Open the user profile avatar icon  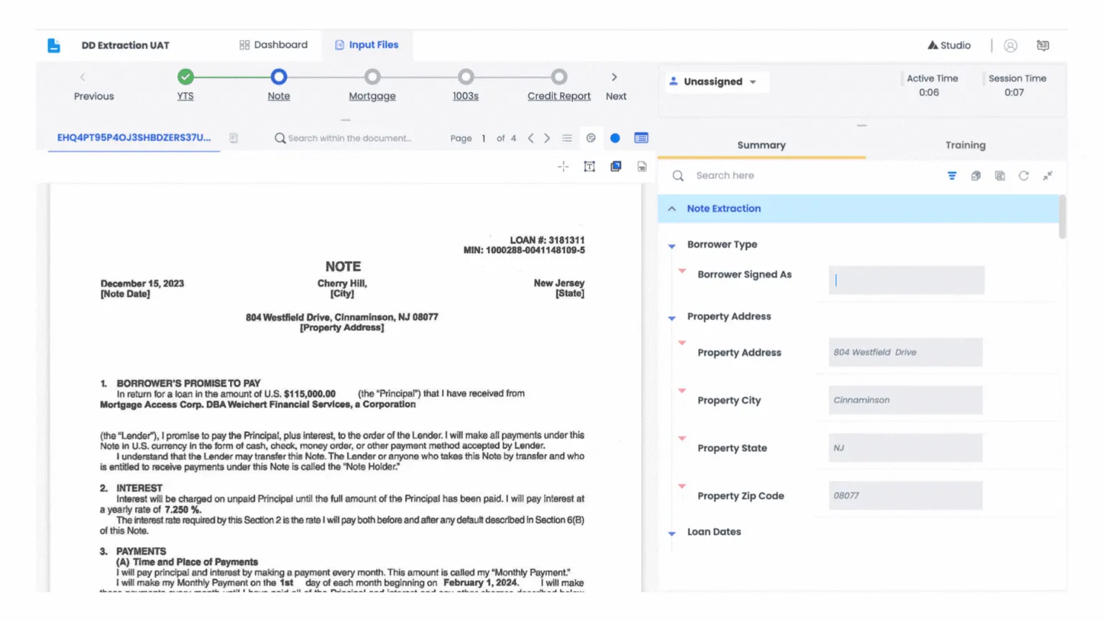1011,45
